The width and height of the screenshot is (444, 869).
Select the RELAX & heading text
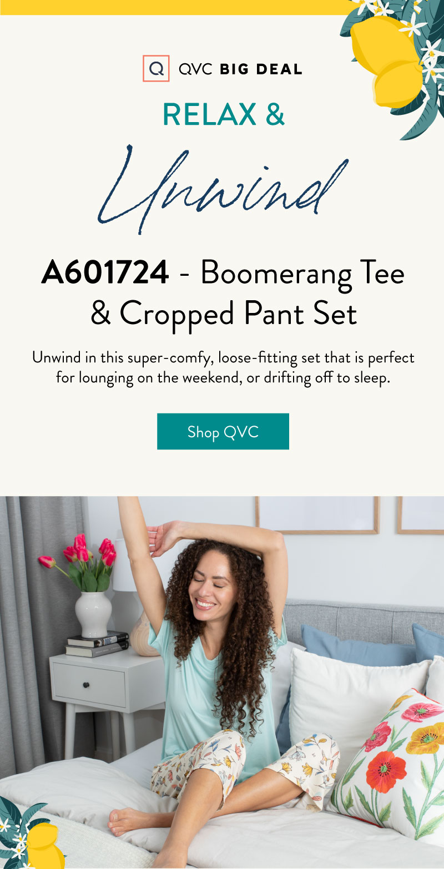[224, 114]
